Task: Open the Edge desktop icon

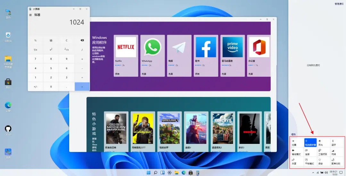Action: tap(8, 107)
